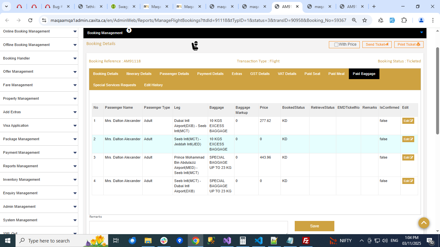Viewport: 440px width, 247px height.
Task: Click the bookmark star in address bar
Action: click(365, 20)
